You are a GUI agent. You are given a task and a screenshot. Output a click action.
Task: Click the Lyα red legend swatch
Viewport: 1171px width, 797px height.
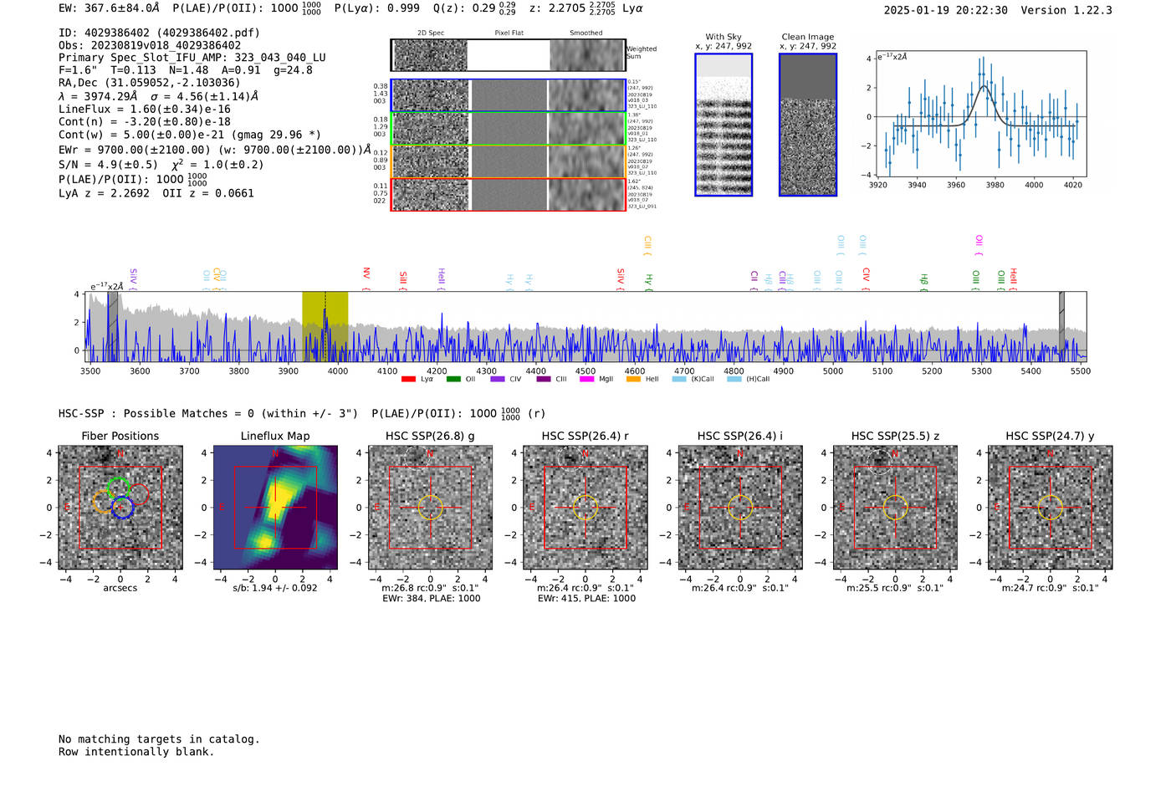[x=408, y=379]
